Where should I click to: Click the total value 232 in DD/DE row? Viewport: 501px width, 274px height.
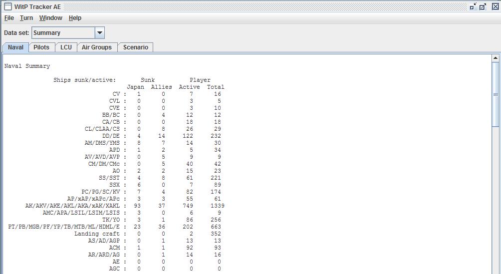pyautogui.click(x=216, y=136)
